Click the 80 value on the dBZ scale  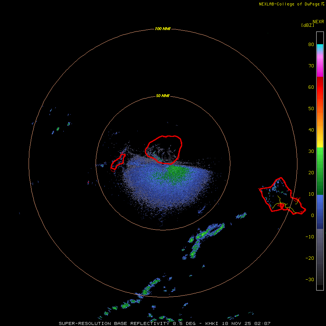coord(311,44)
